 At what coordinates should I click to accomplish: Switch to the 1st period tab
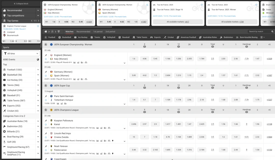point(98,32)
